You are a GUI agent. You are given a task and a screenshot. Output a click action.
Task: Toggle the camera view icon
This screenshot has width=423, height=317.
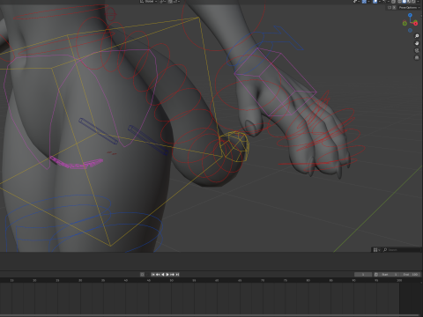[417, 50]
